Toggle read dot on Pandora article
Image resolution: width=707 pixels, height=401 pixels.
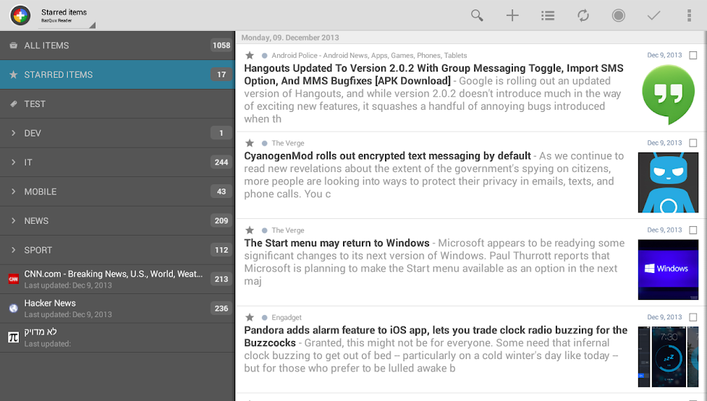[x=265, y=318]
